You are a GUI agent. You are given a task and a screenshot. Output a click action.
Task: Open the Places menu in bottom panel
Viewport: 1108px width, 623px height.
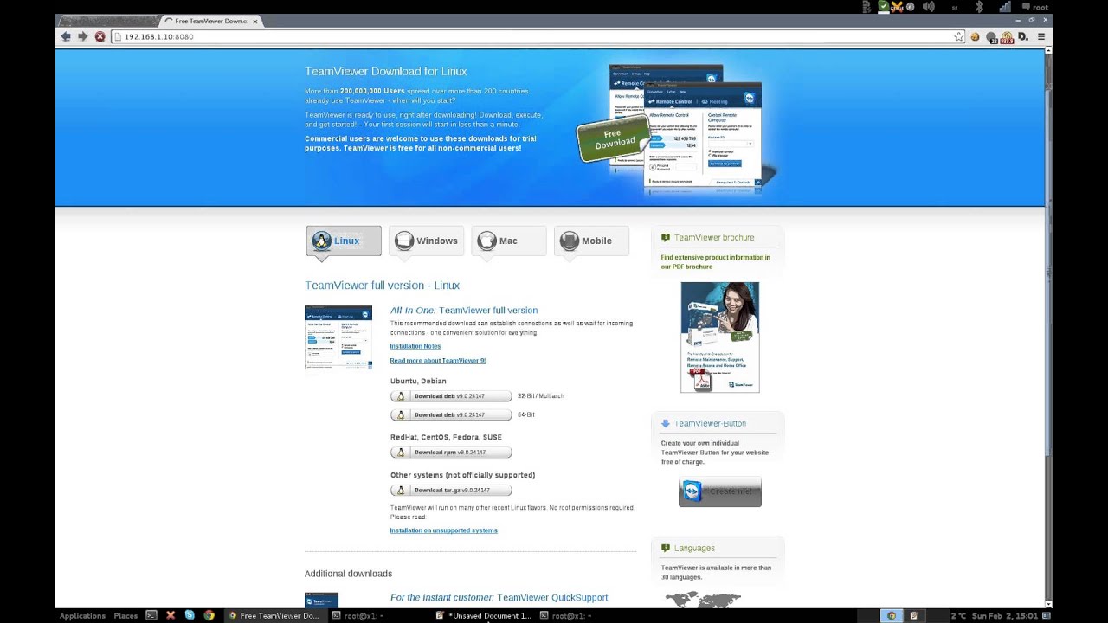126,616
